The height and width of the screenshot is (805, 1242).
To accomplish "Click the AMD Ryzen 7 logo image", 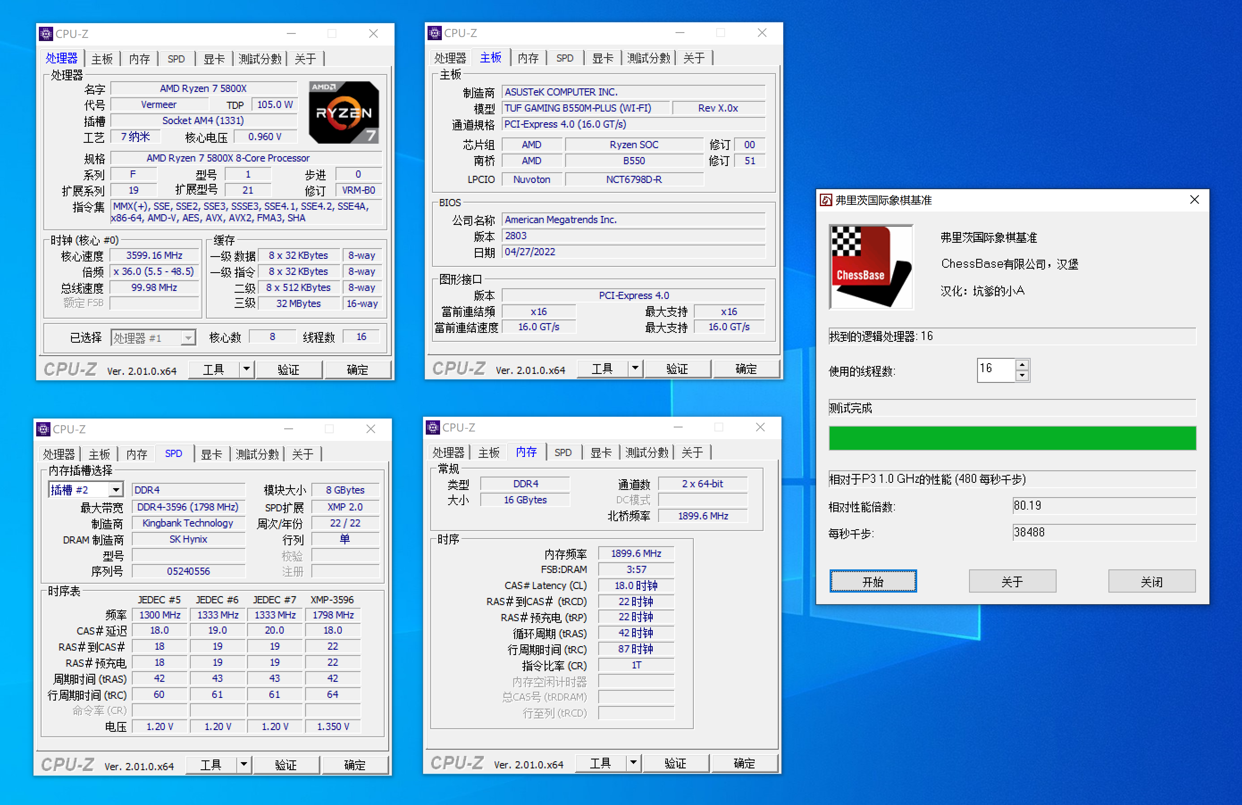I will point(344,112).
